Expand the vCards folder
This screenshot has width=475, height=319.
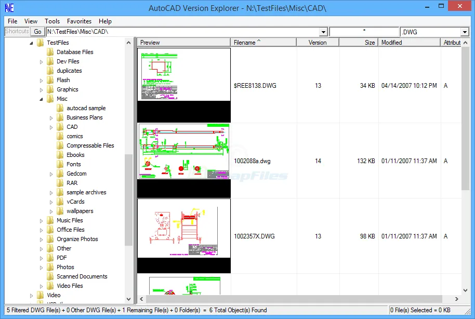[51, 202]
